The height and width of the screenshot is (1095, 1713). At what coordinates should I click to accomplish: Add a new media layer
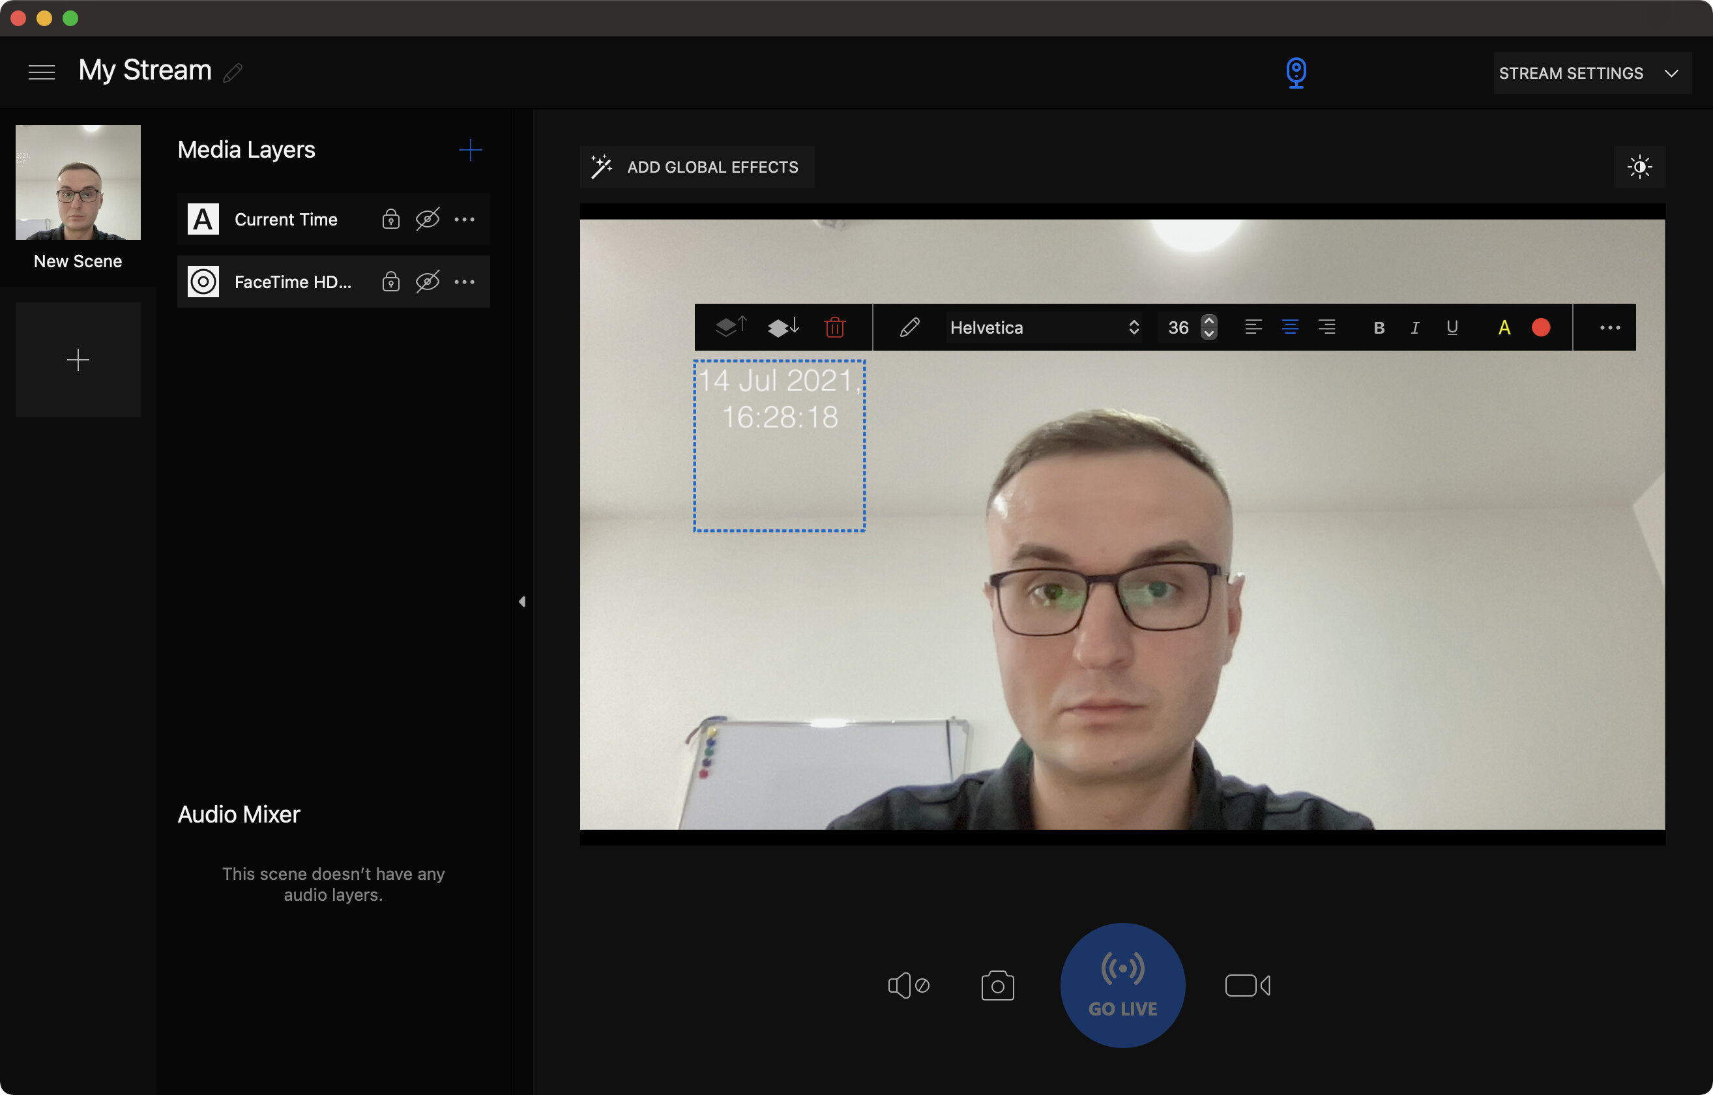(470, 149)
